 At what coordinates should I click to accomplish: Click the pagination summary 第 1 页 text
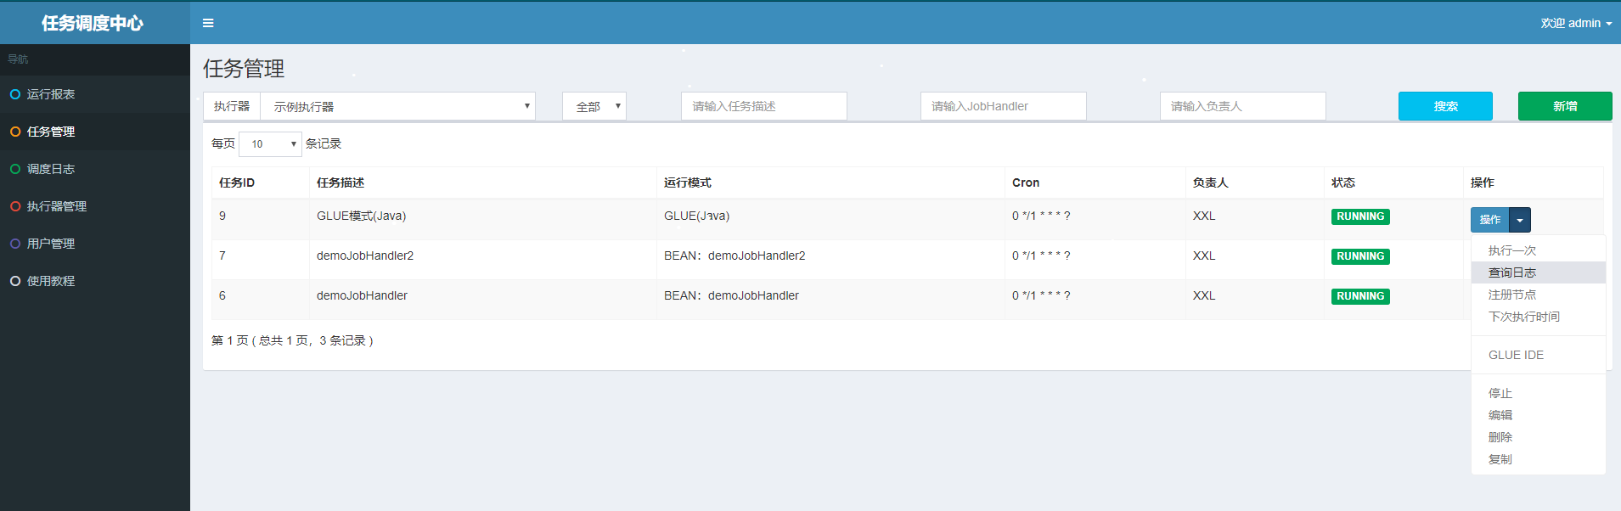pyautogui.click(x=292, y=340)
